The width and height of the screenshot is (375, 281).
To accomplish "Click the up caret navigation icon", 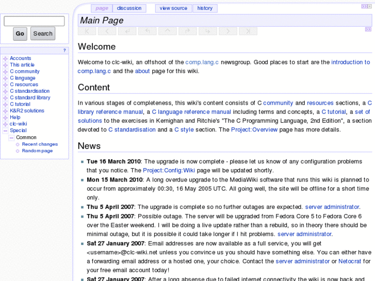I will click(168, 31).
